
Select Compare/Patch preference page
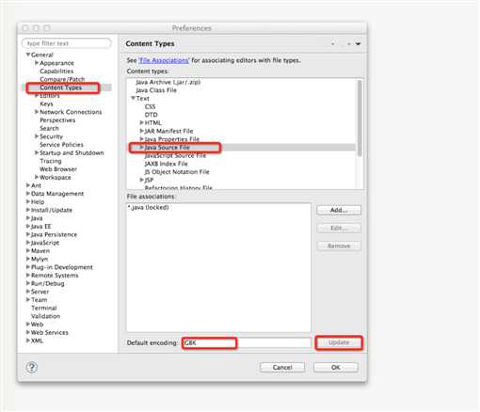click(62, 79)
